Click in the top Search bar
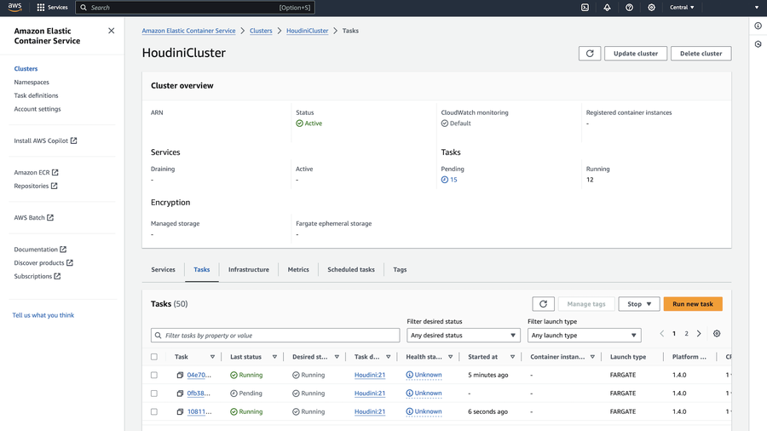This screenshot has width=767, height=431. click(x=195, y=8)
